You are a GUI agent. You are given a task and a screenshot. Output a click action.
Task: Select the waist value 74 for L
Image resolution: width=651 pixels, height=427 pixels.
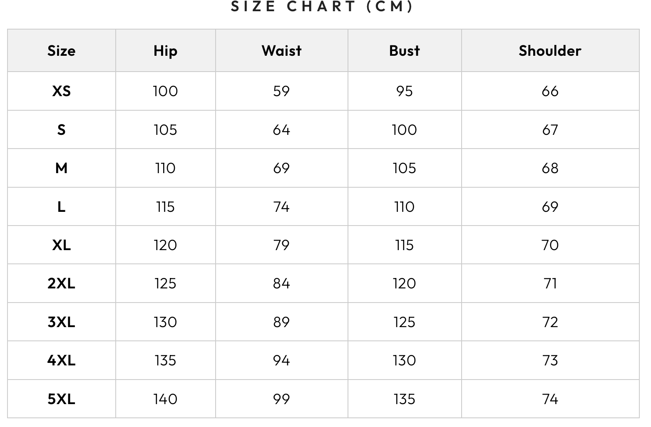[281, 207]
